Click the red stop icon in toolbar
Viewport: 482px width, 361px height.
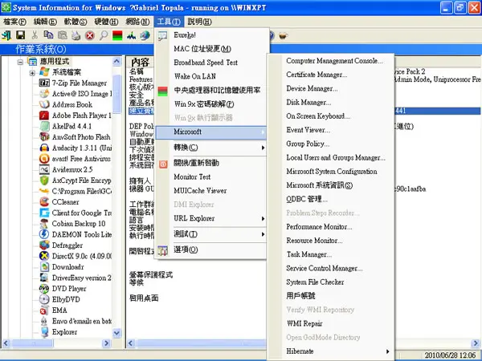pos(90,35)
